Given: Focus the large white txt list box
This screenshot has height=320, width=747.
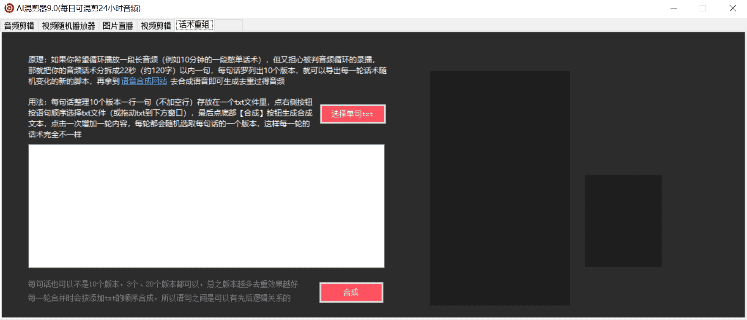Looking at the screenshot, I should pyautogui.click(x=206, y=206).
